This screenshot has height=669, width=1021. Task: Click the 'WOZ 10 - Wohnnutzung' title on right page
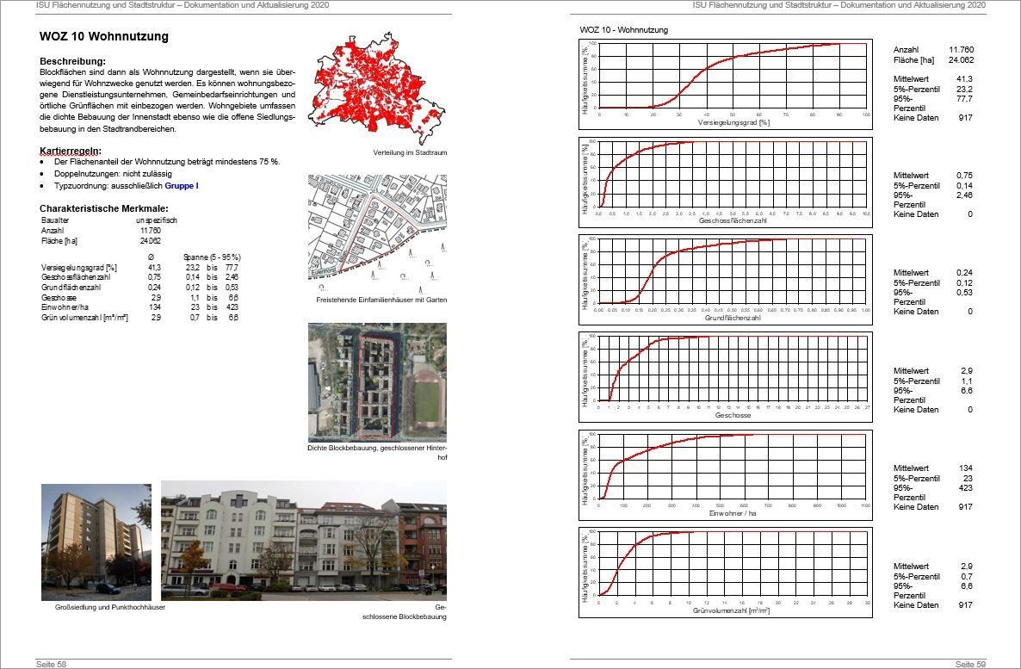pos(624,30)
